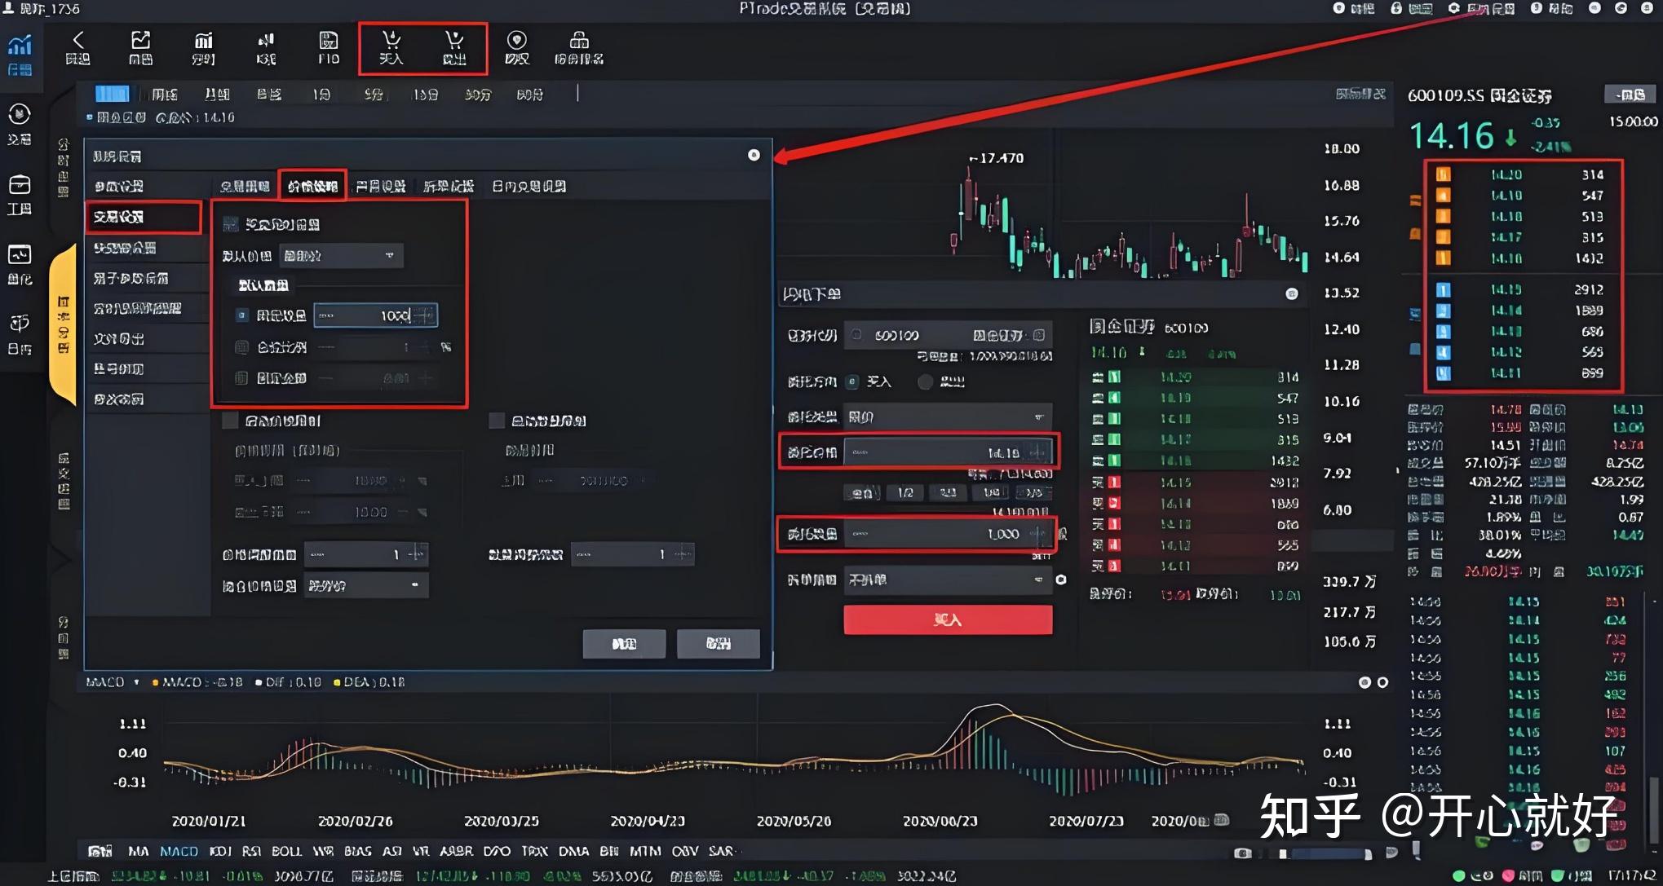This screenshot has height=886, width=1663.
Task: Select the Buy (买入) cart icon in toolbar
Action: click(391, 49)
